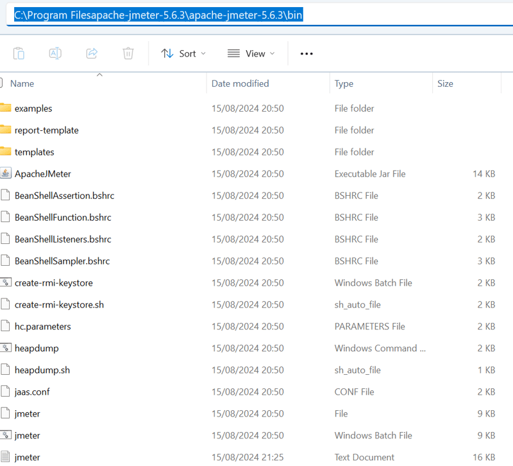
Task: Click the BeanShellAssertion.bshrc file icon
Action: pyautogui.click(x=5, y=195)
